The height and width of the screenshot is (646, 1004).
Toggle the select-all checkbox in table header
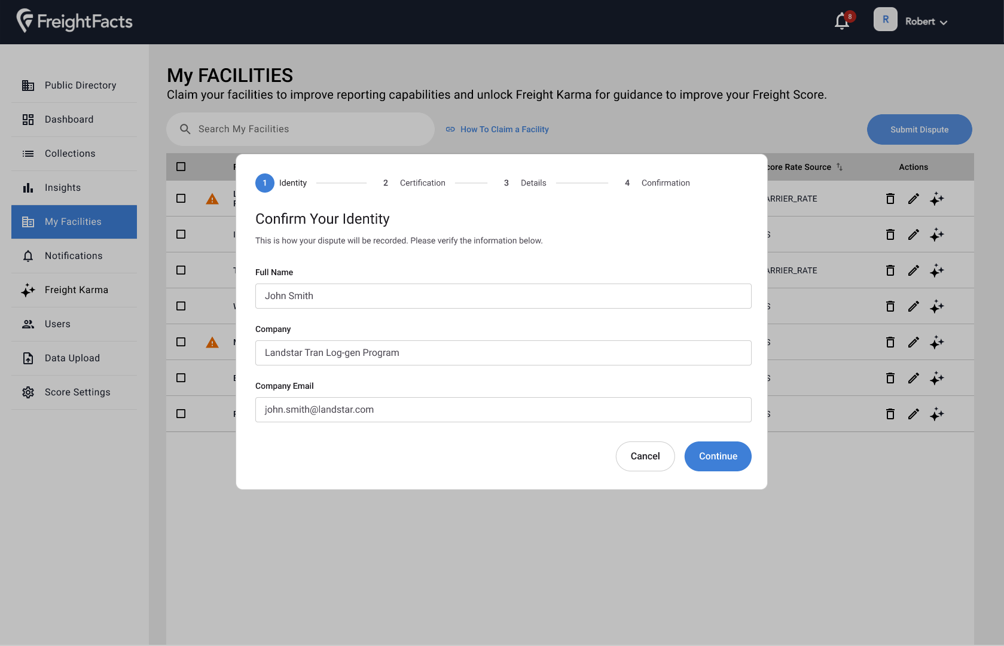coord(181,167)
